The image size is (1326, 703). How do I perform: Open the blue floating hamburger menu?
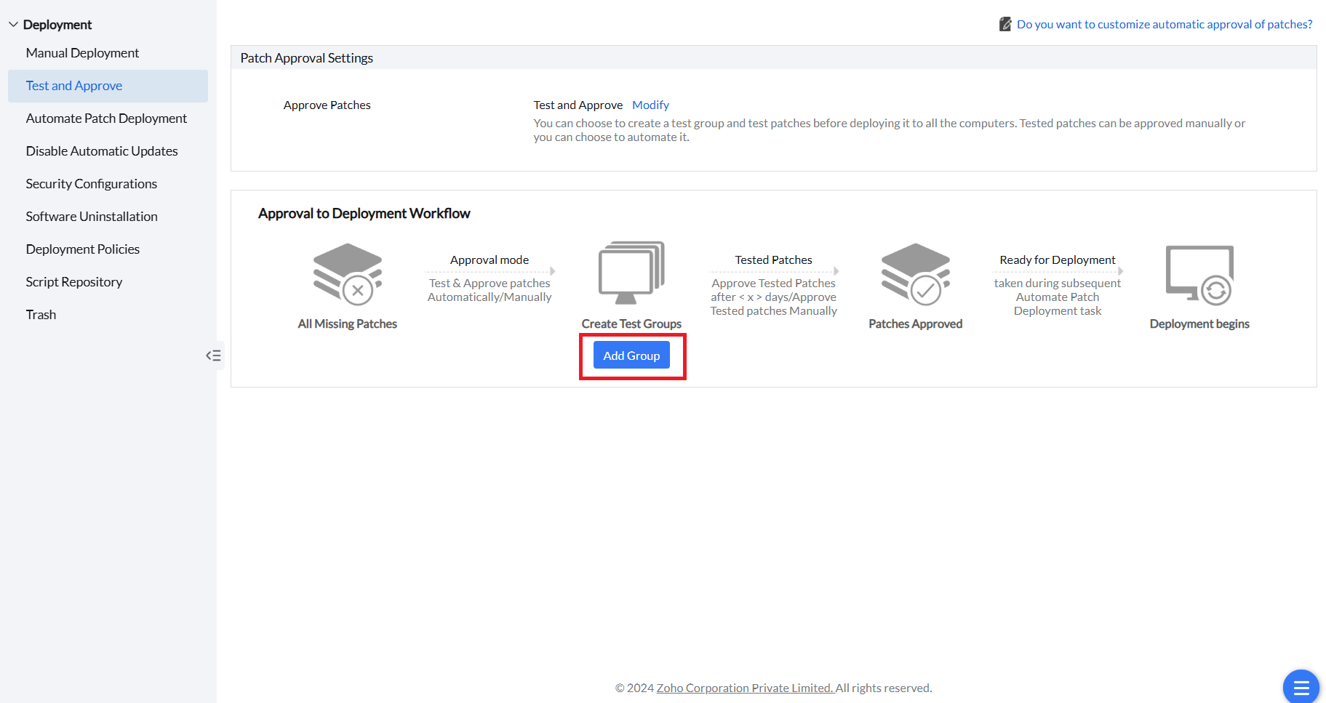(1301, 686)
